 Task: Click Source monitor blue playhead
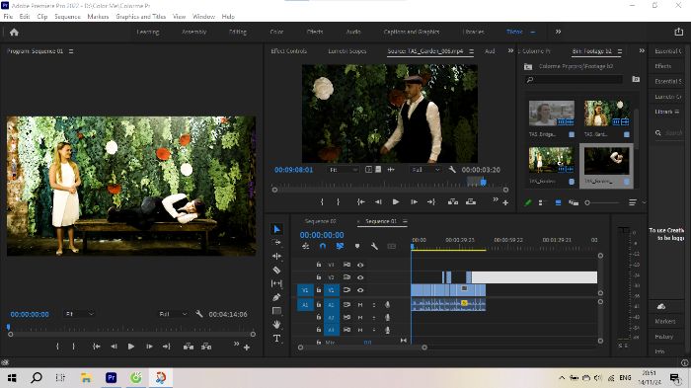click(x=484, y=182)
